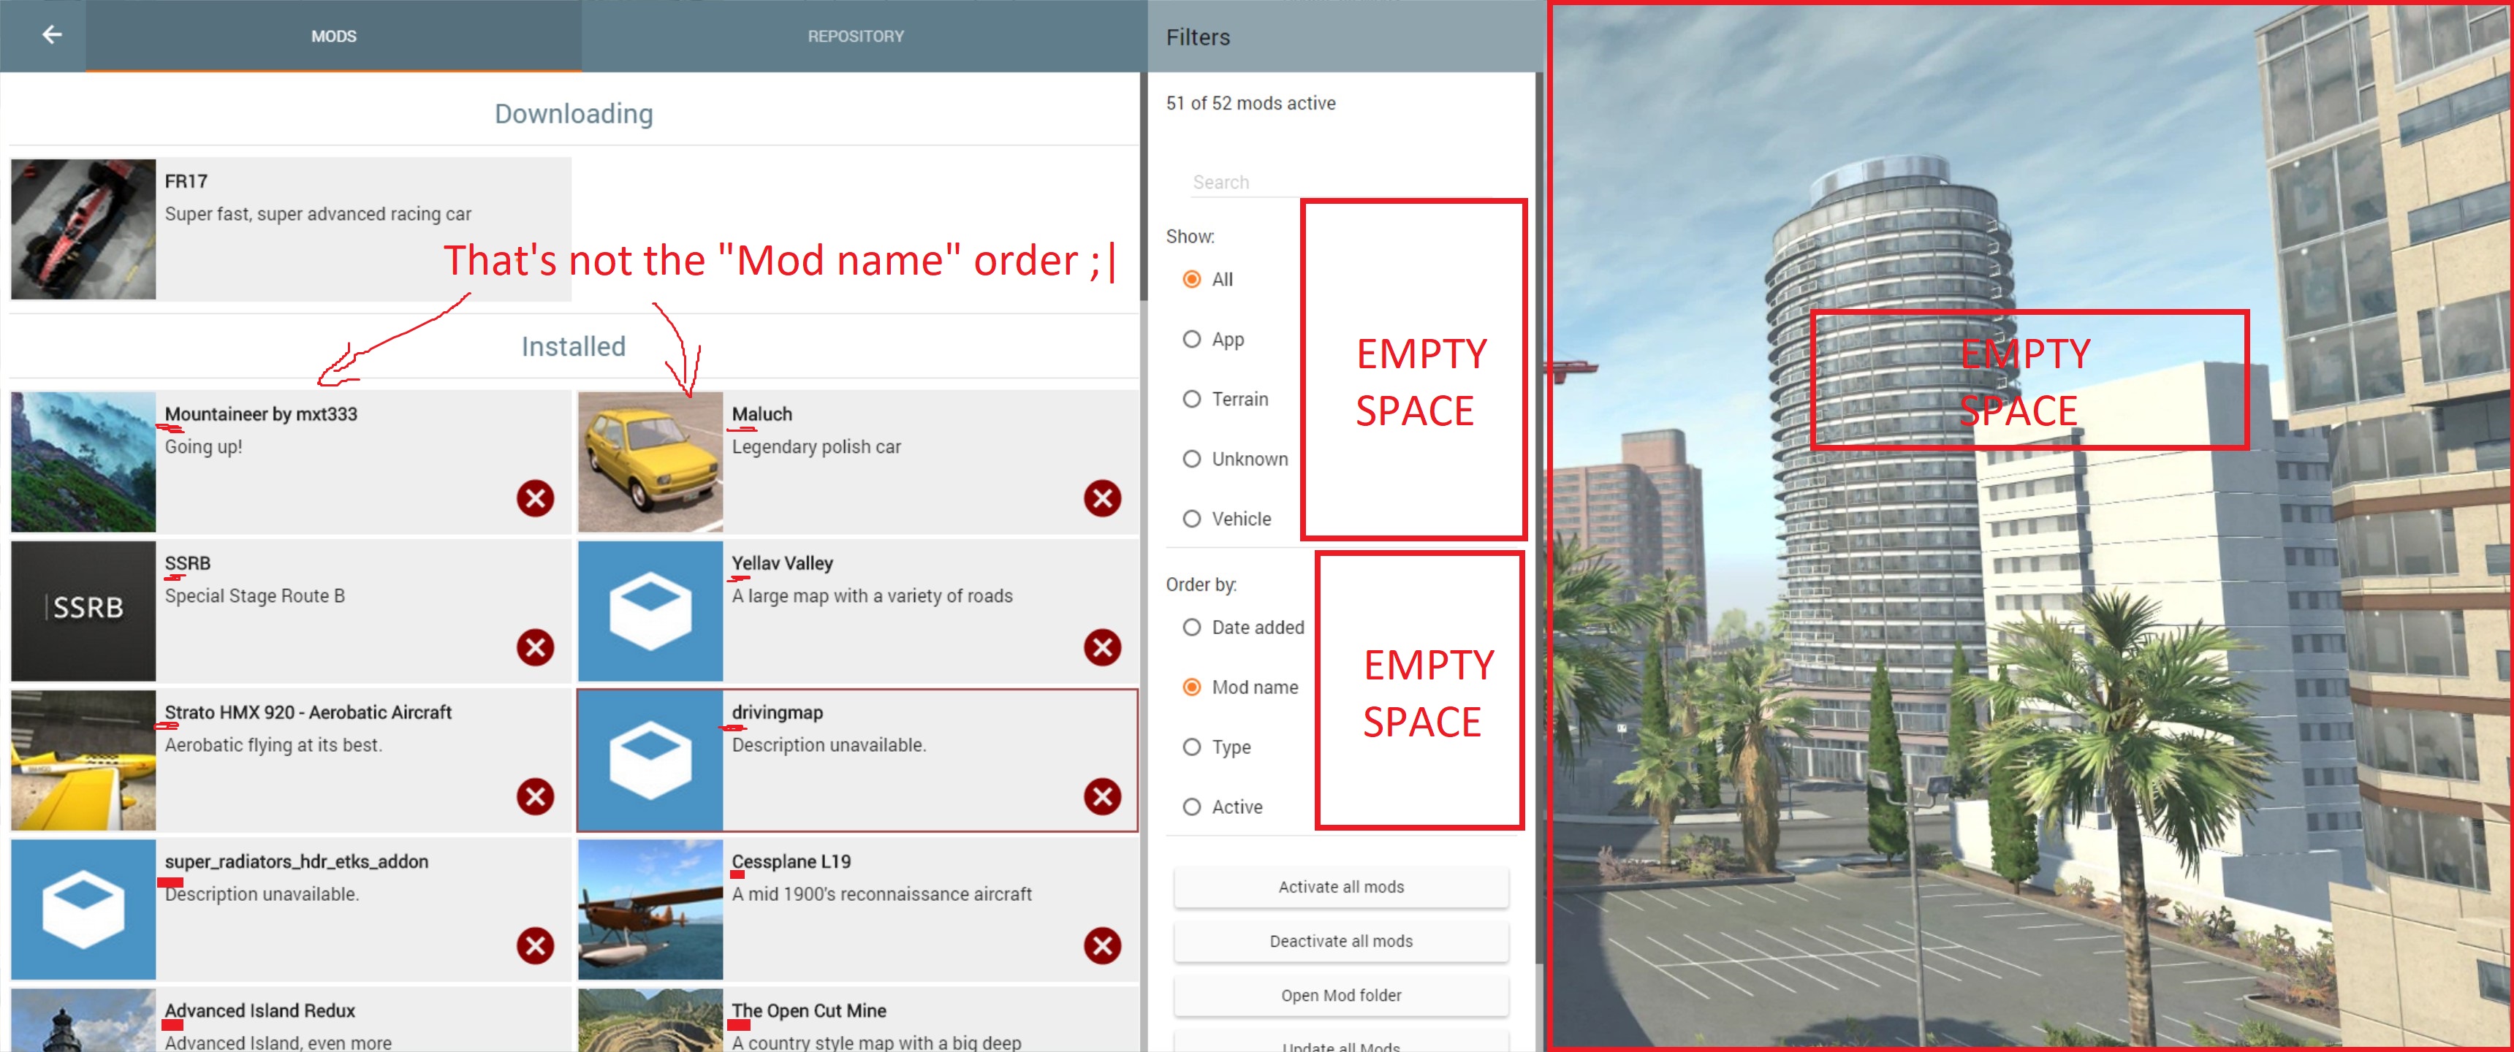Click the Downloading section header

click(x=574, y=114)
